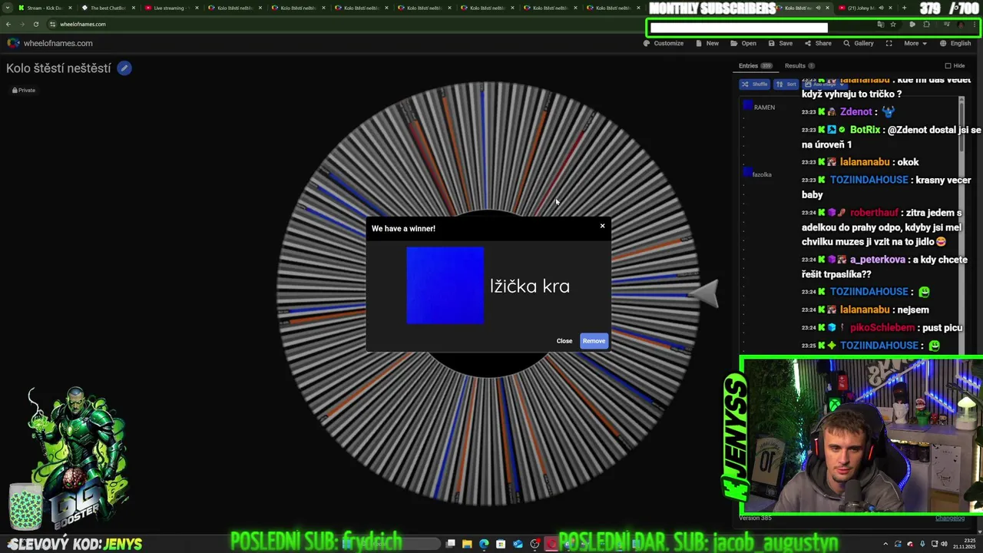This screenshot has height=553, width=983.
Task: Click the blue winner color square
Action: (445, 286)
